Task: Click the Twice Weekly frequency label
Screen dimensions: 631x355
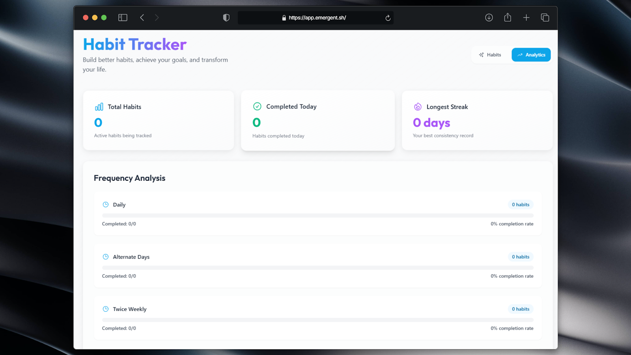Action: coord(130,309)
